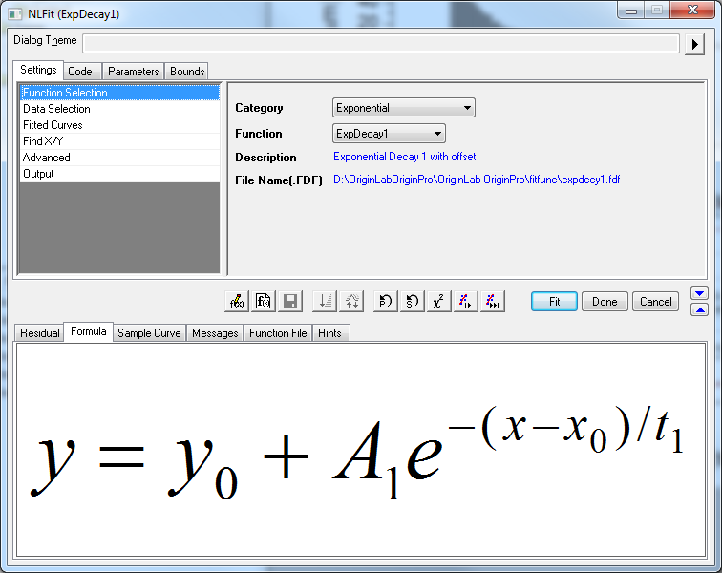This screenshot has width=722, height=573.
Task: Open the Category dropdown showing Exponential
Action: [x=404, y=108]
